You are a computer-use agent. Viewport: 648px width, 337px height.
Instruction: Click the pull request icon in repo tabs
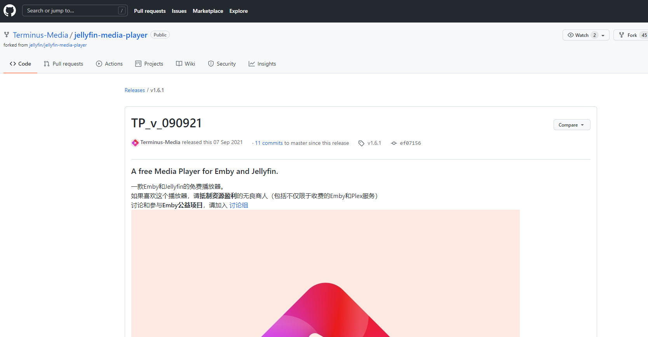47,64
